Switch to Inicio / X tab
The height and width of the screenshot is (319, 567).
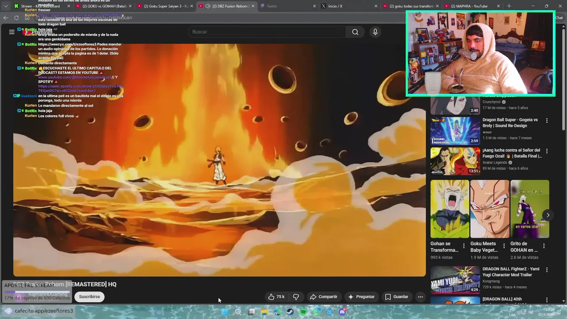(x=349, y=6)
